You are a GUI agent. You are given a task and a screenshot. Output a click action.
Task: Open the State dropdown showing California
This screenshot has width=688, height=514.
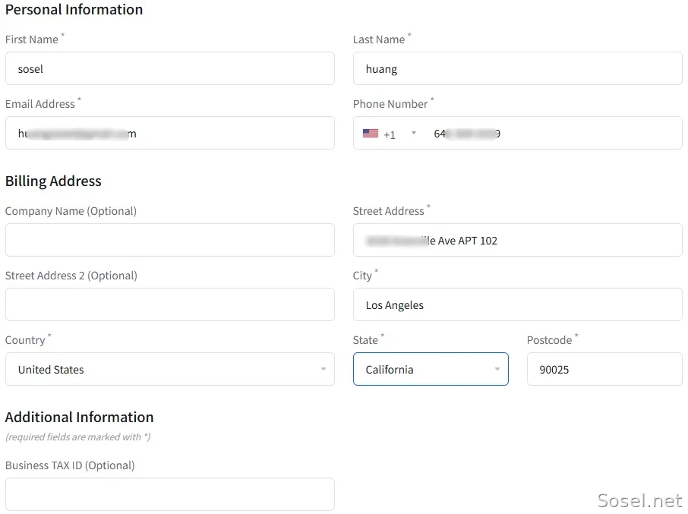431,369
